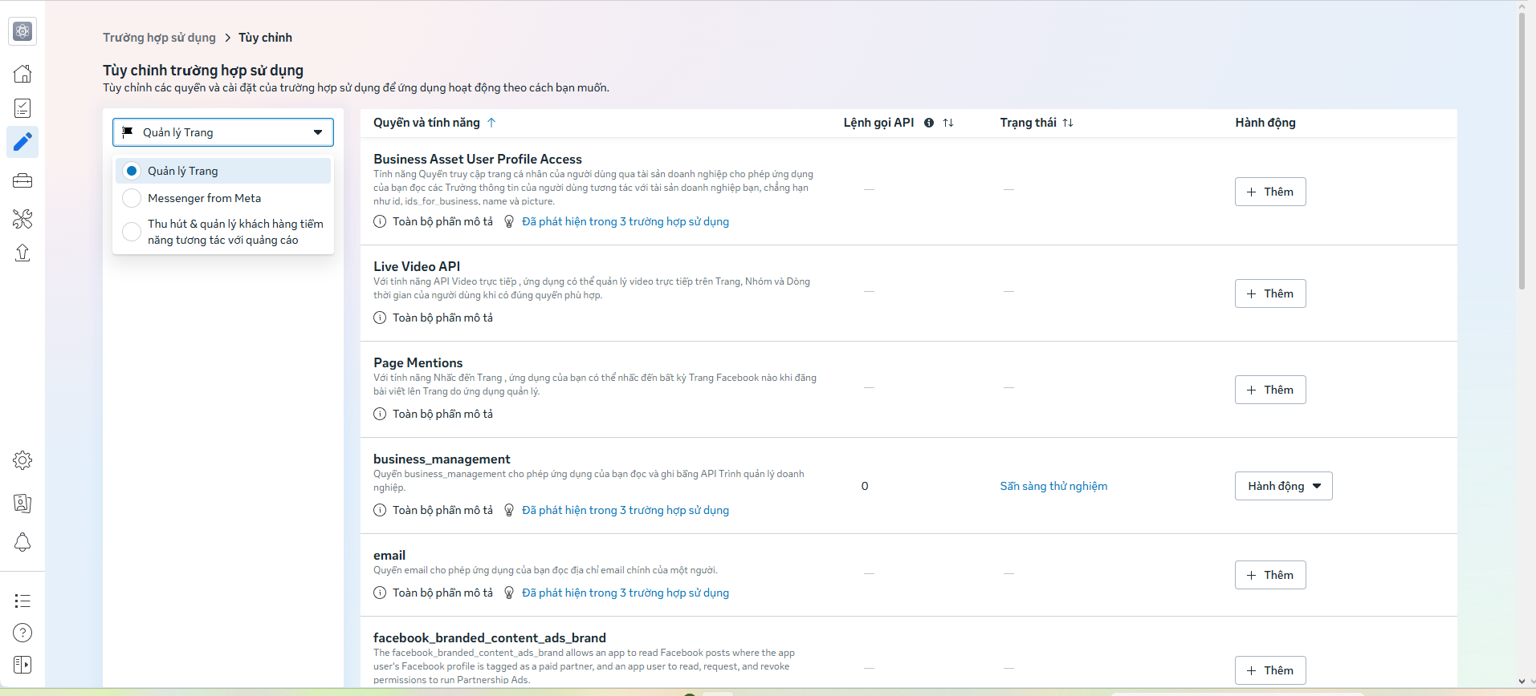Open the activity log list icon

(22, 601)
